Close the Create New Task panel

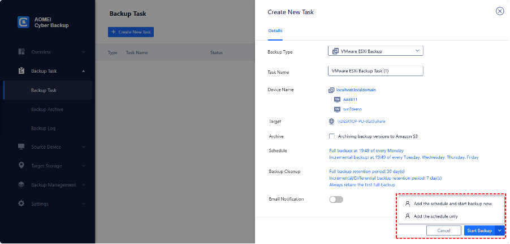(500, 11)
